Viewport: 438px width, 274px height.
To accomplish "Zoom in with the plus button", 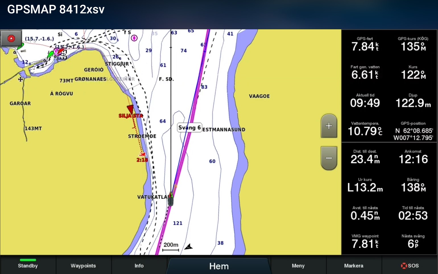I will click(x=329, y=126).
